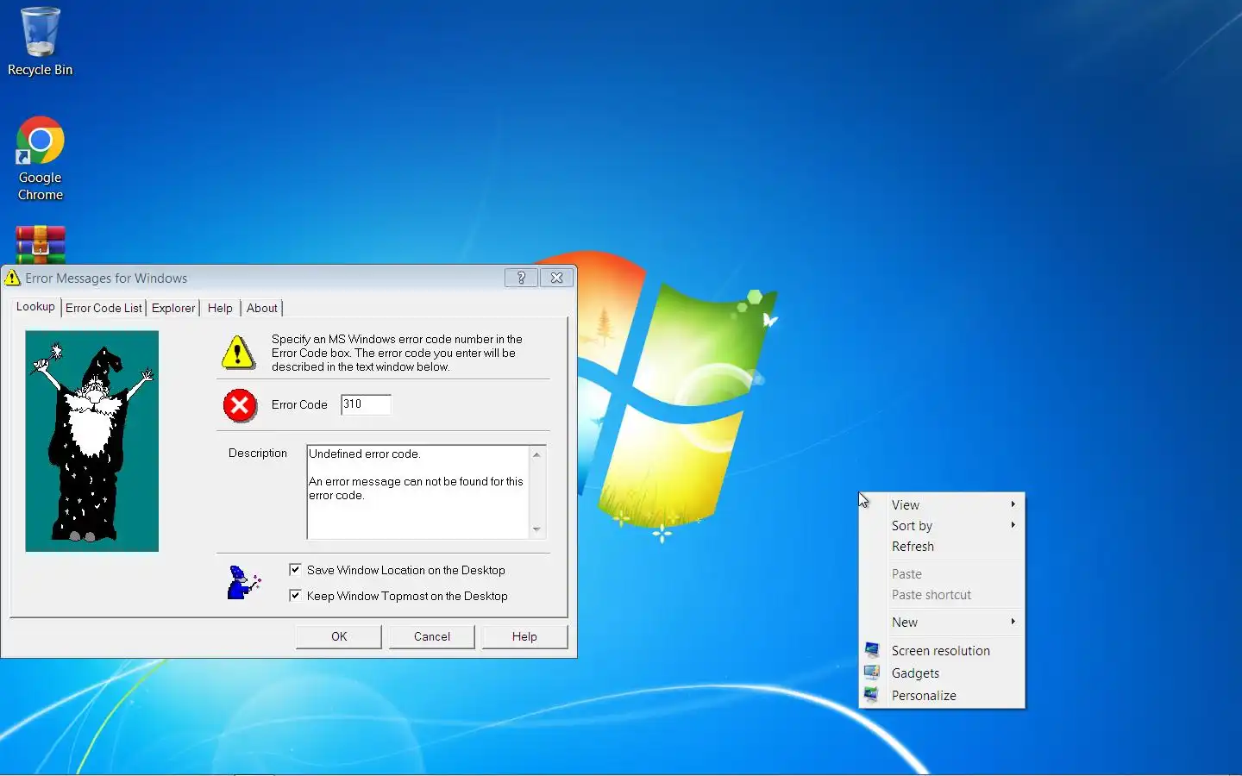The width and height of the screenshot is (1242, 776).
Task: Select Paste in the context menu
Action: (942, 574)
